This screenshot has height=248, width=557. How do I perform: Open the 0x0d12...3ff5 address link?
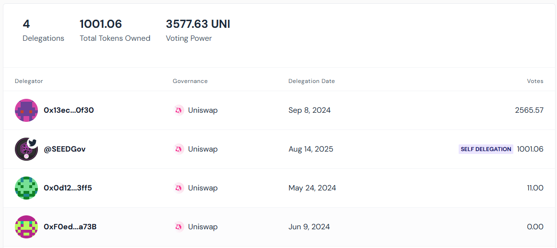[68, 188]
